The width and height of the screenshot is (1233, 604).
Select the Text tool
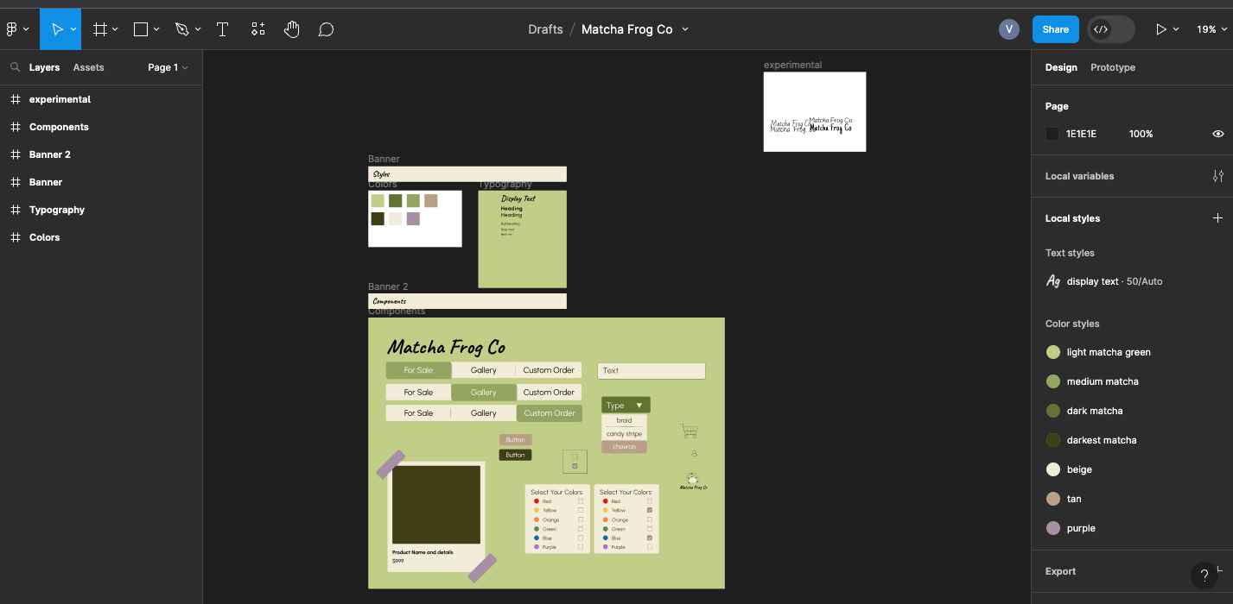click(222, 29)
